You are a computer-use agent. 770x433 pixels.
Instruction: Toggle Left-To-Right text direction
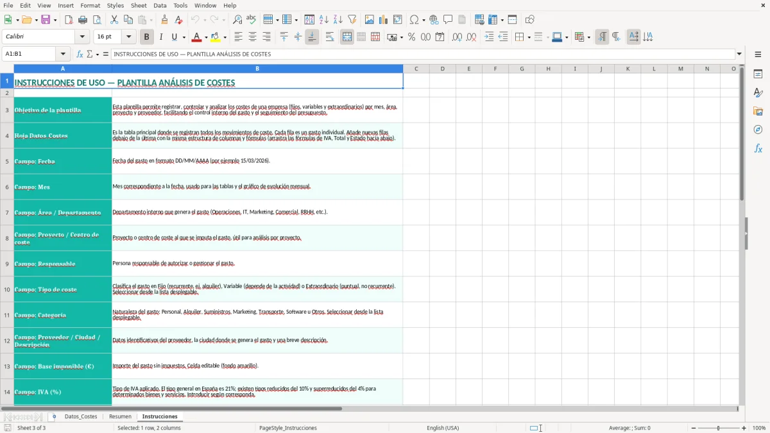click(x=602, y=37)
